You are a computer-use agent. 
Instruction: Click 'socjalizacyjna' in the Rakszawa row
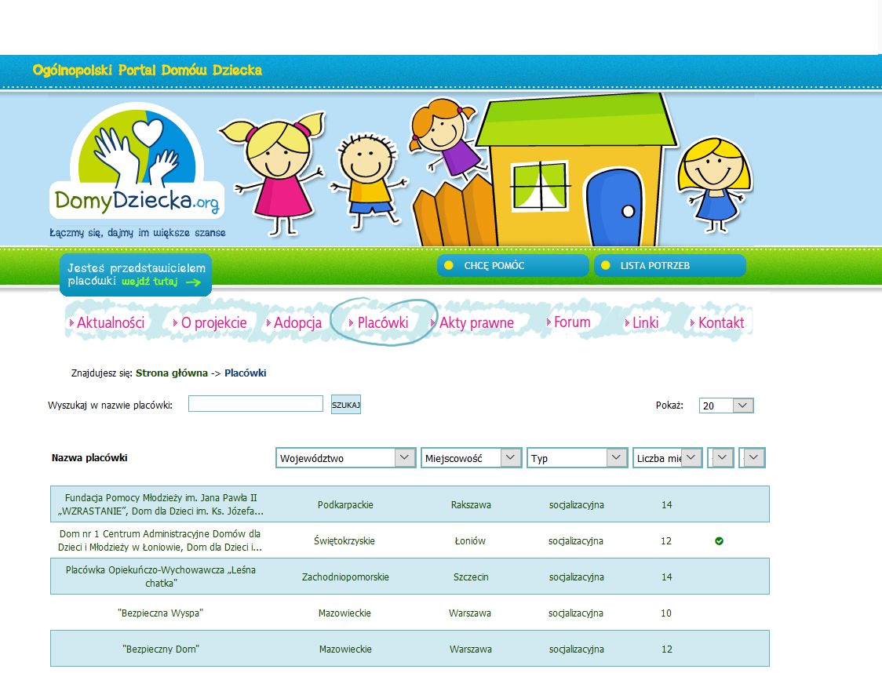pyautogui.click(x=577, y=505)
